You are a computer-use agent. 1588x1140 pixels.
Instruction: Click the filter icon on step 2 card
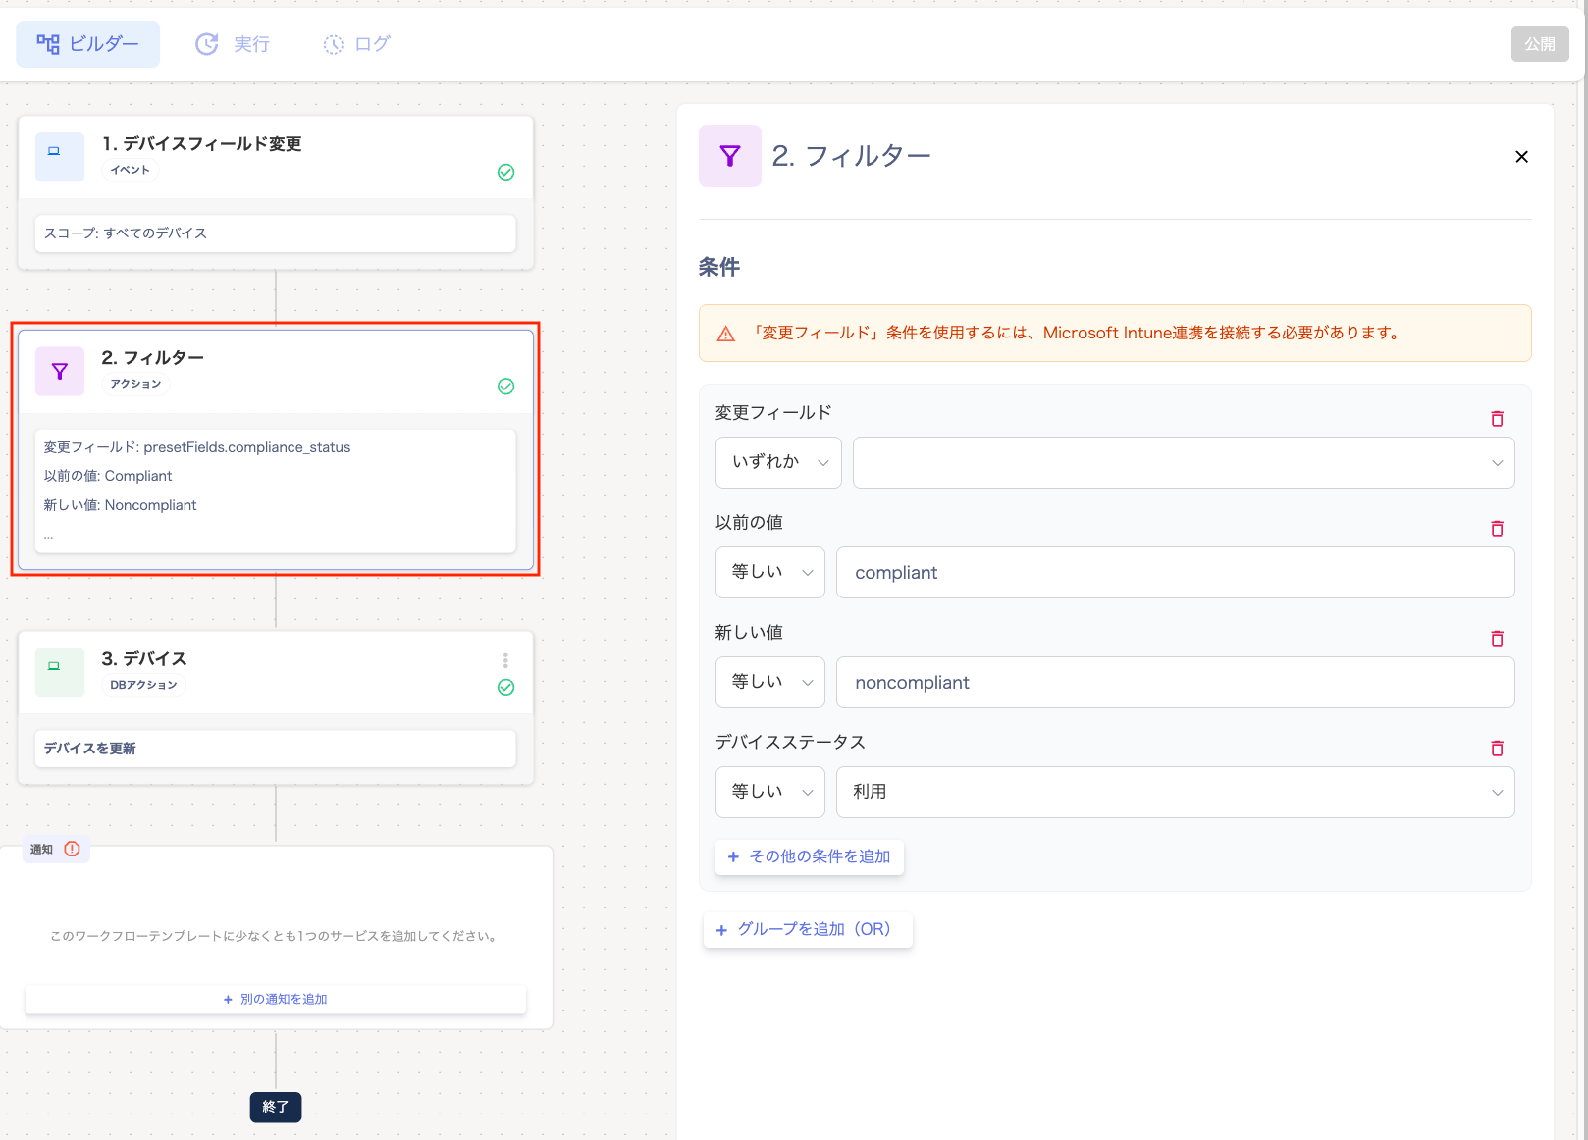tap(60, 372)
